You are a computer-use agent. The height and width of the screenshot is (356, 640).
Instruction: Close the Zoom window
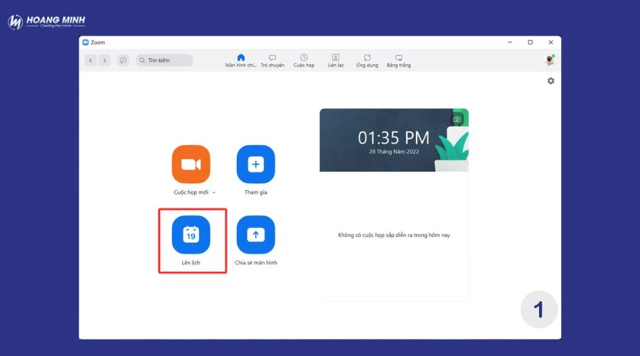point(550,42)
